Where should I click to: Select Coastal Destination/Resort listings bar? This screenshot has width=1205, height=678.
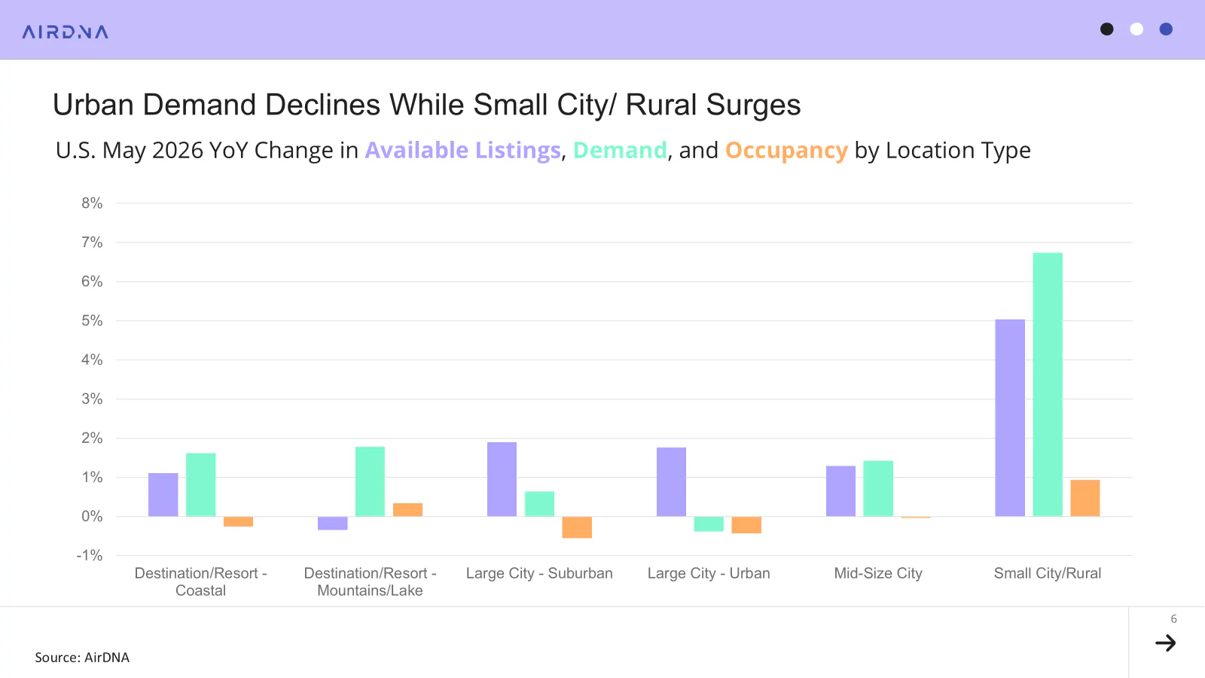coord(163,495)
